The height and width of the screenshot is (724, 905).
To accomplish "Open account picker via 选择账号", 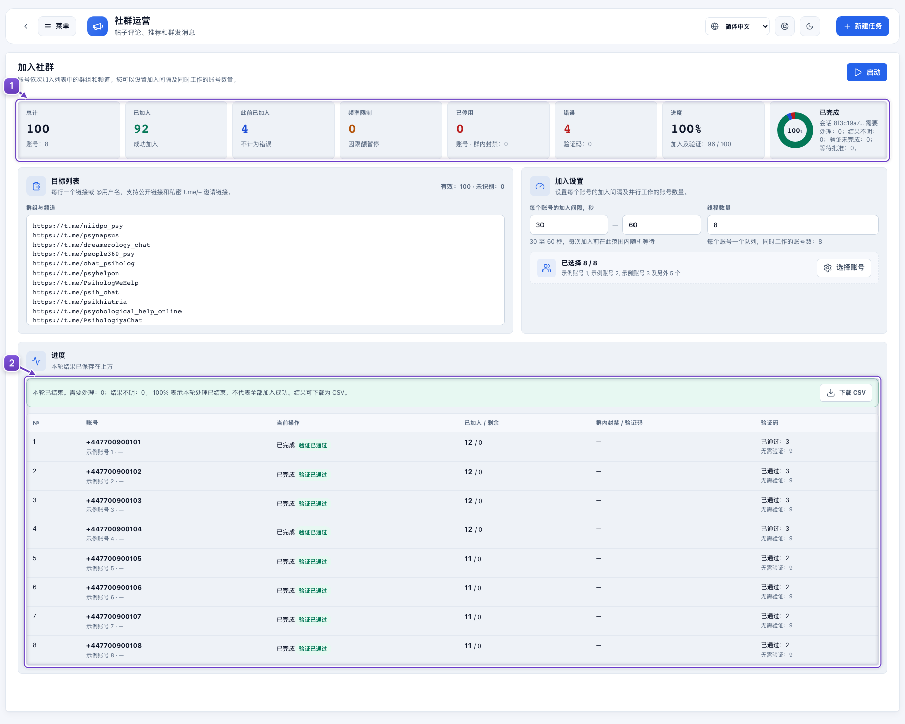I will [x=844, y=268].
